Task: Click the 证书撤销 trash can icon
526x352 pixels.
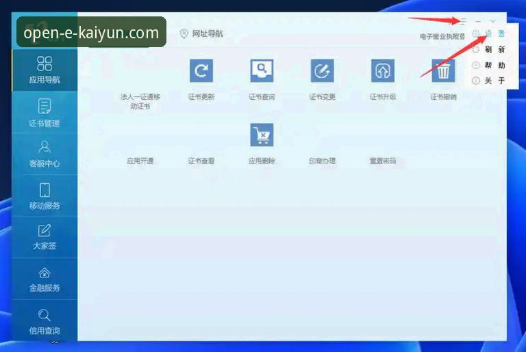Action: tap(443, 70)
